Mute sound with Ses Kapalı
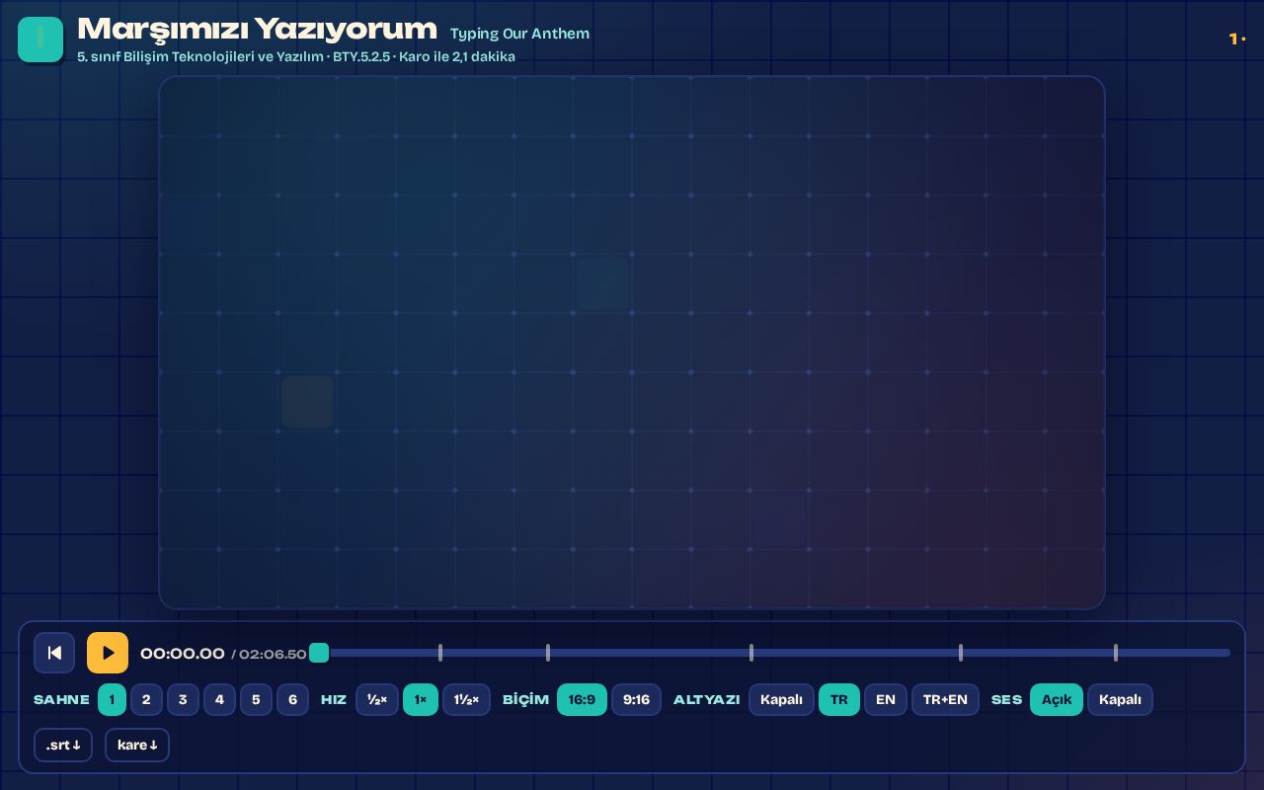 1120,699
